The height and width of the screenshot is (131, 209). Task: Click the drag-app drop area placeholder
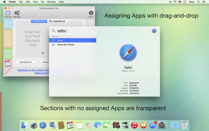tap(32, 40)
